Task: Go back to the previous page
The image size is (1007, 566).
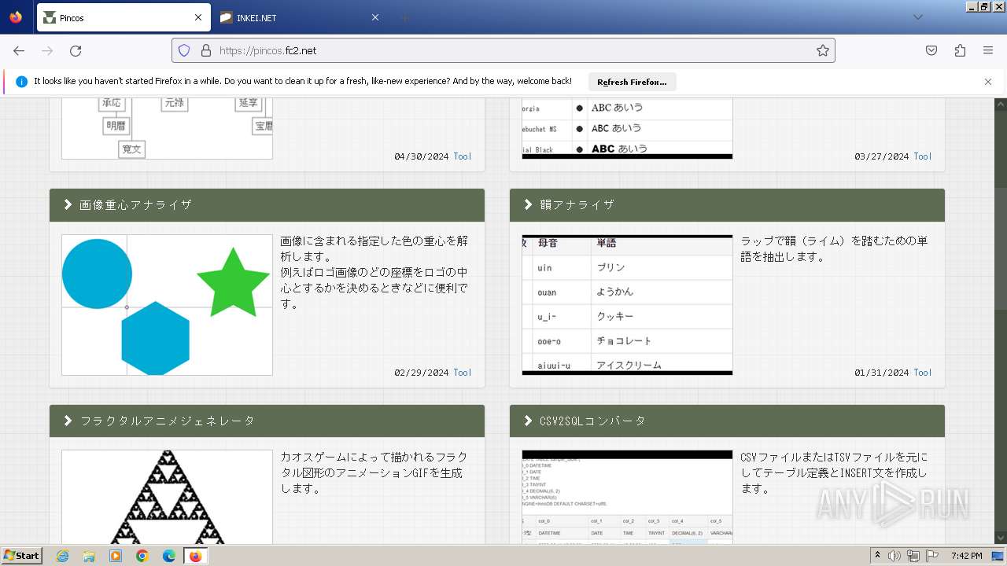Action: tap(19, 50)
